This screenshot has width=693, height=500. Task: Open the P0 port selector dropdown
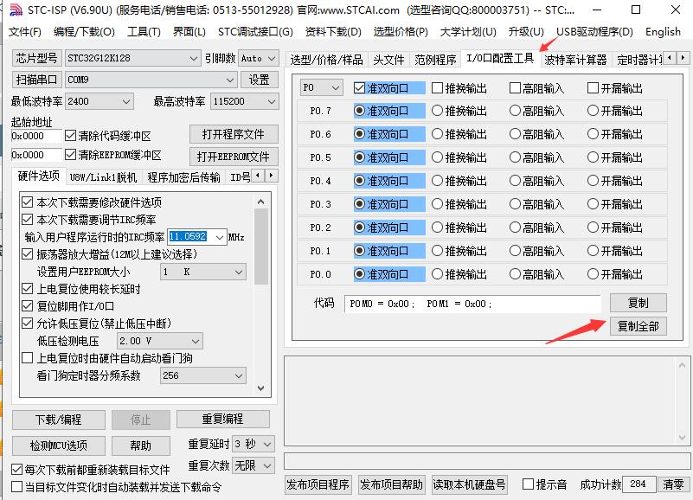coord(321,88)
